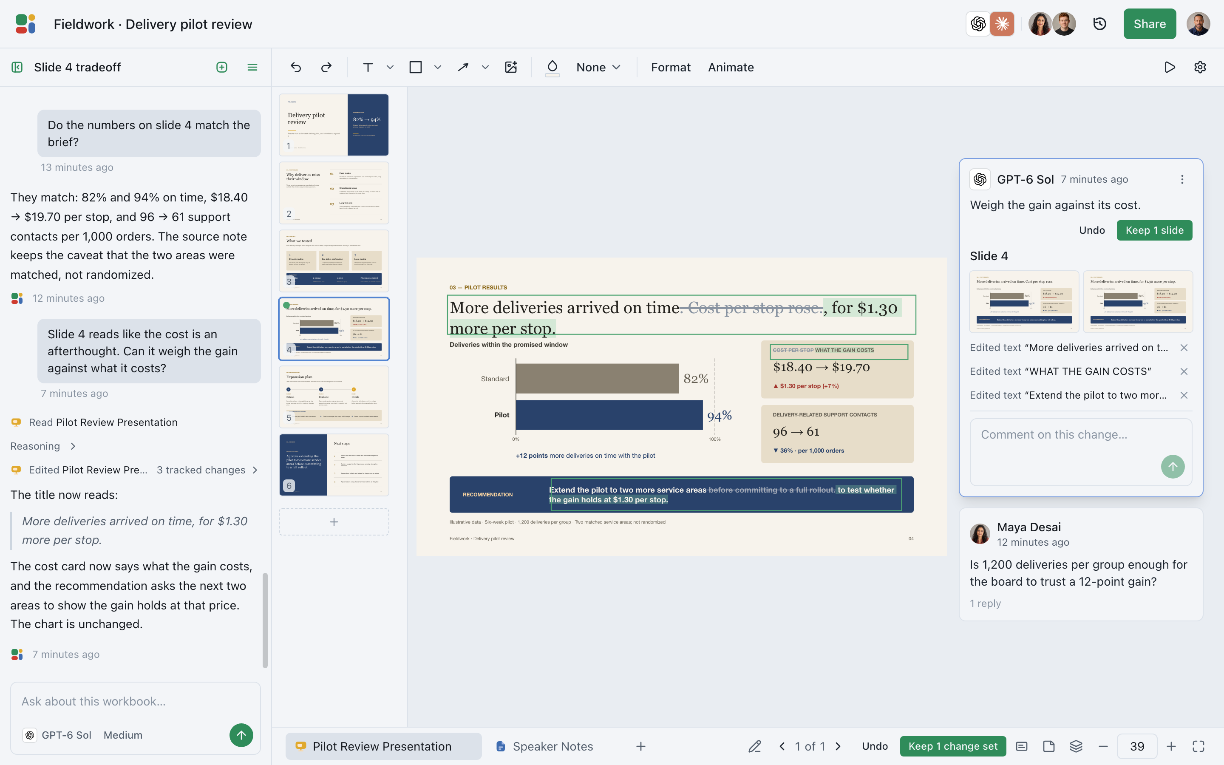Select the Shape rectangle tool
Image resolution: width=1224 pixels, height=765 pixels.
point(415,67)
